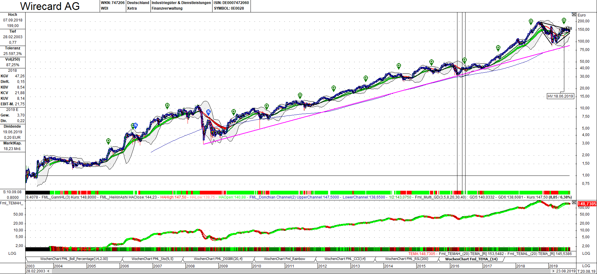
Task: Click year 2016 on the time axis
Action: pyautogui.click(x=455, y=266)
